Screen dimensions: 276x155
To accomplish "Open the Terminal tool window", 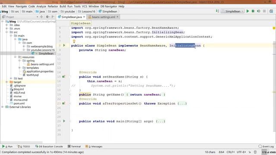I will click(x=74, y=146).
